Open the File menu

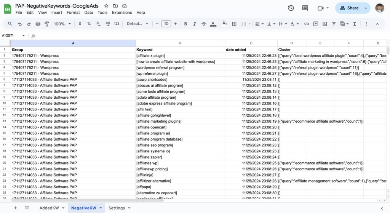click(x=19, y=13)
